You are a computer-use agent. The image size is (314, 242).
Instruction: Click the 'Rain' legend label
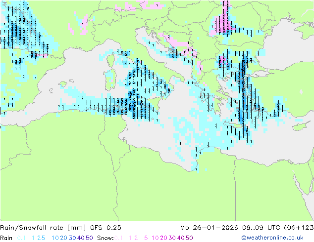point(6,238)
